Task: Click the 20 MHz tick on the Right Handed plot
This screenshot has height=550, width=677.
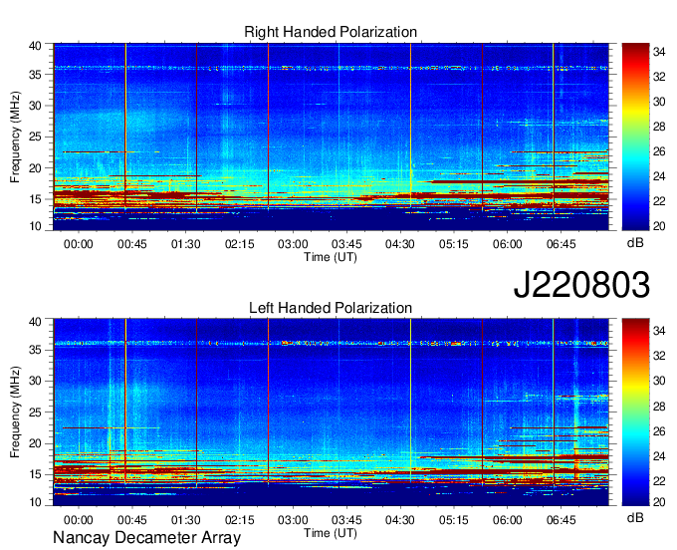Action: (35, 168)
